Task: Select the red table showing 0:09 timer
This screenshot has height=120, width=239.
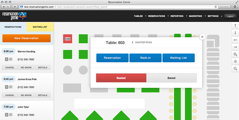Action: point(68,39)
